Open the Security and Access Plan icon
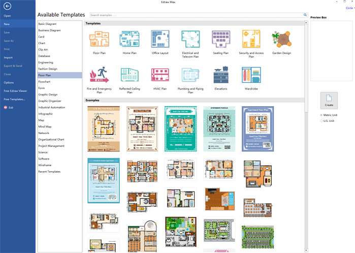Viewport: 355px width, 253px height. click(251, 39)
